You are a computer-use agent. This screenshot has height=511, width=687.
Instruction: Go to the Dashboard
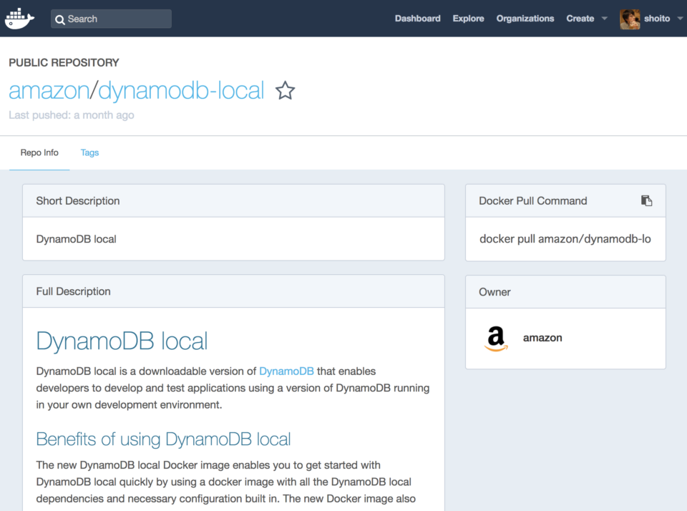tap(417, 19)
